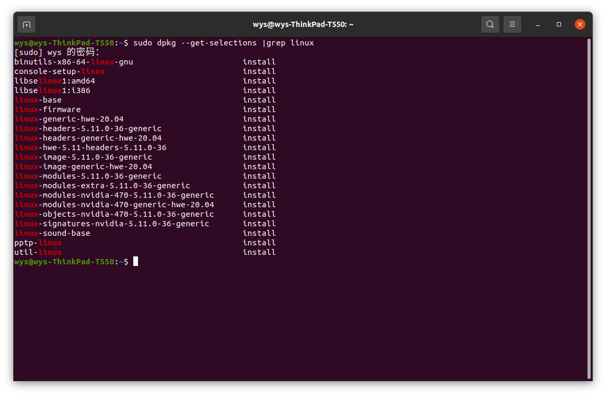The width and height of the screenshot is (606, 396).
Task: Click libselinux1:amd64 package entry
Action: pyautogui.click(x=54, y=81)
